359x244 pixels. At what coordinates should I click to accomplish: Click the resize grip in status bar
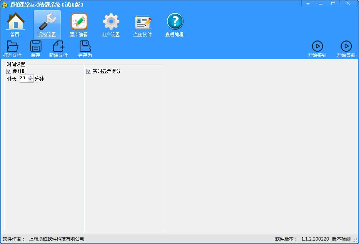[x=355, y=240]
